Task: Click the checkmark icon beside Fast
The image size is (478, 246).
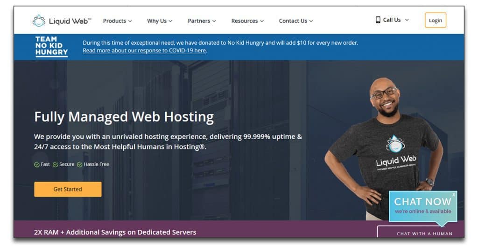Action: coord(37,165)
